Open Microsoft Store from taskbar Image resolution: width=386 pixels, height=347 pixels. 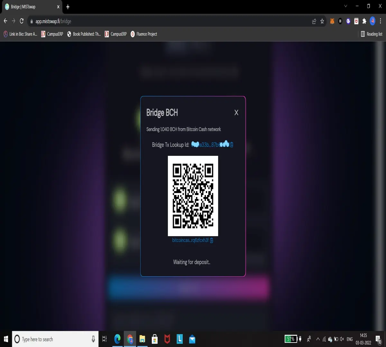click(x=155, y=339)
